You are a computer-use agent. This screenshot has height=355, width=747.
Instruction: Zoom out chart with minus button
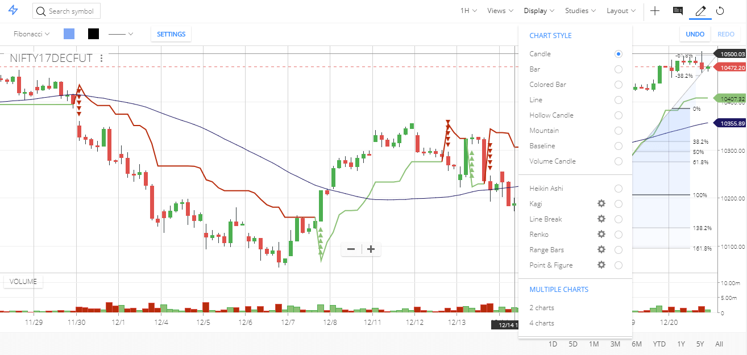tap(351, 249)
